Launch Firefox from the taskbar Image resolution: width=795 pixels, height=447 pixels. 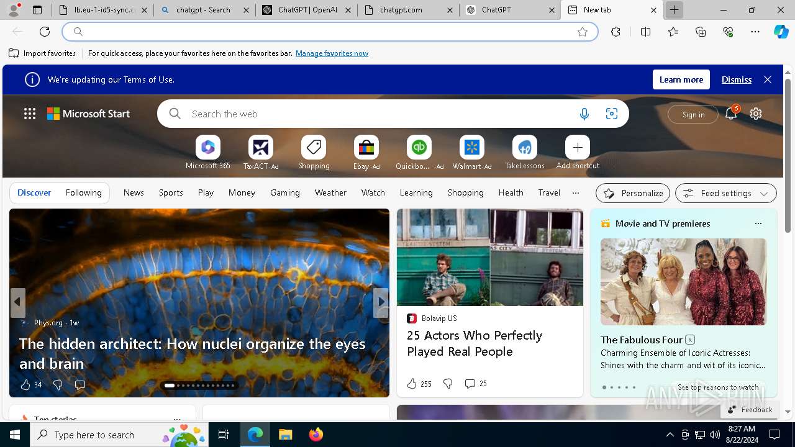pyautogui.click(x=316, y=435)
